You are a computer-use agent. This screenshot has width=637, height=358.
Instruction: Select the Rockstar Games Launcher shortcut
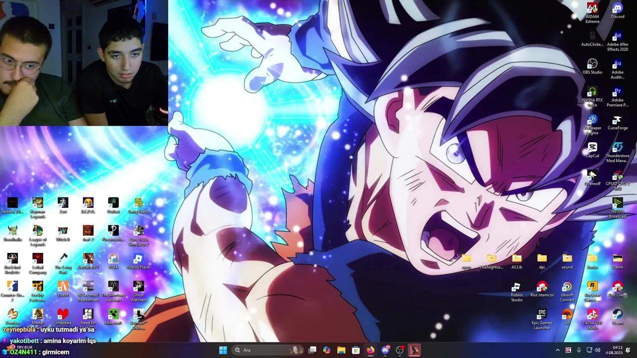click(592, 292)
